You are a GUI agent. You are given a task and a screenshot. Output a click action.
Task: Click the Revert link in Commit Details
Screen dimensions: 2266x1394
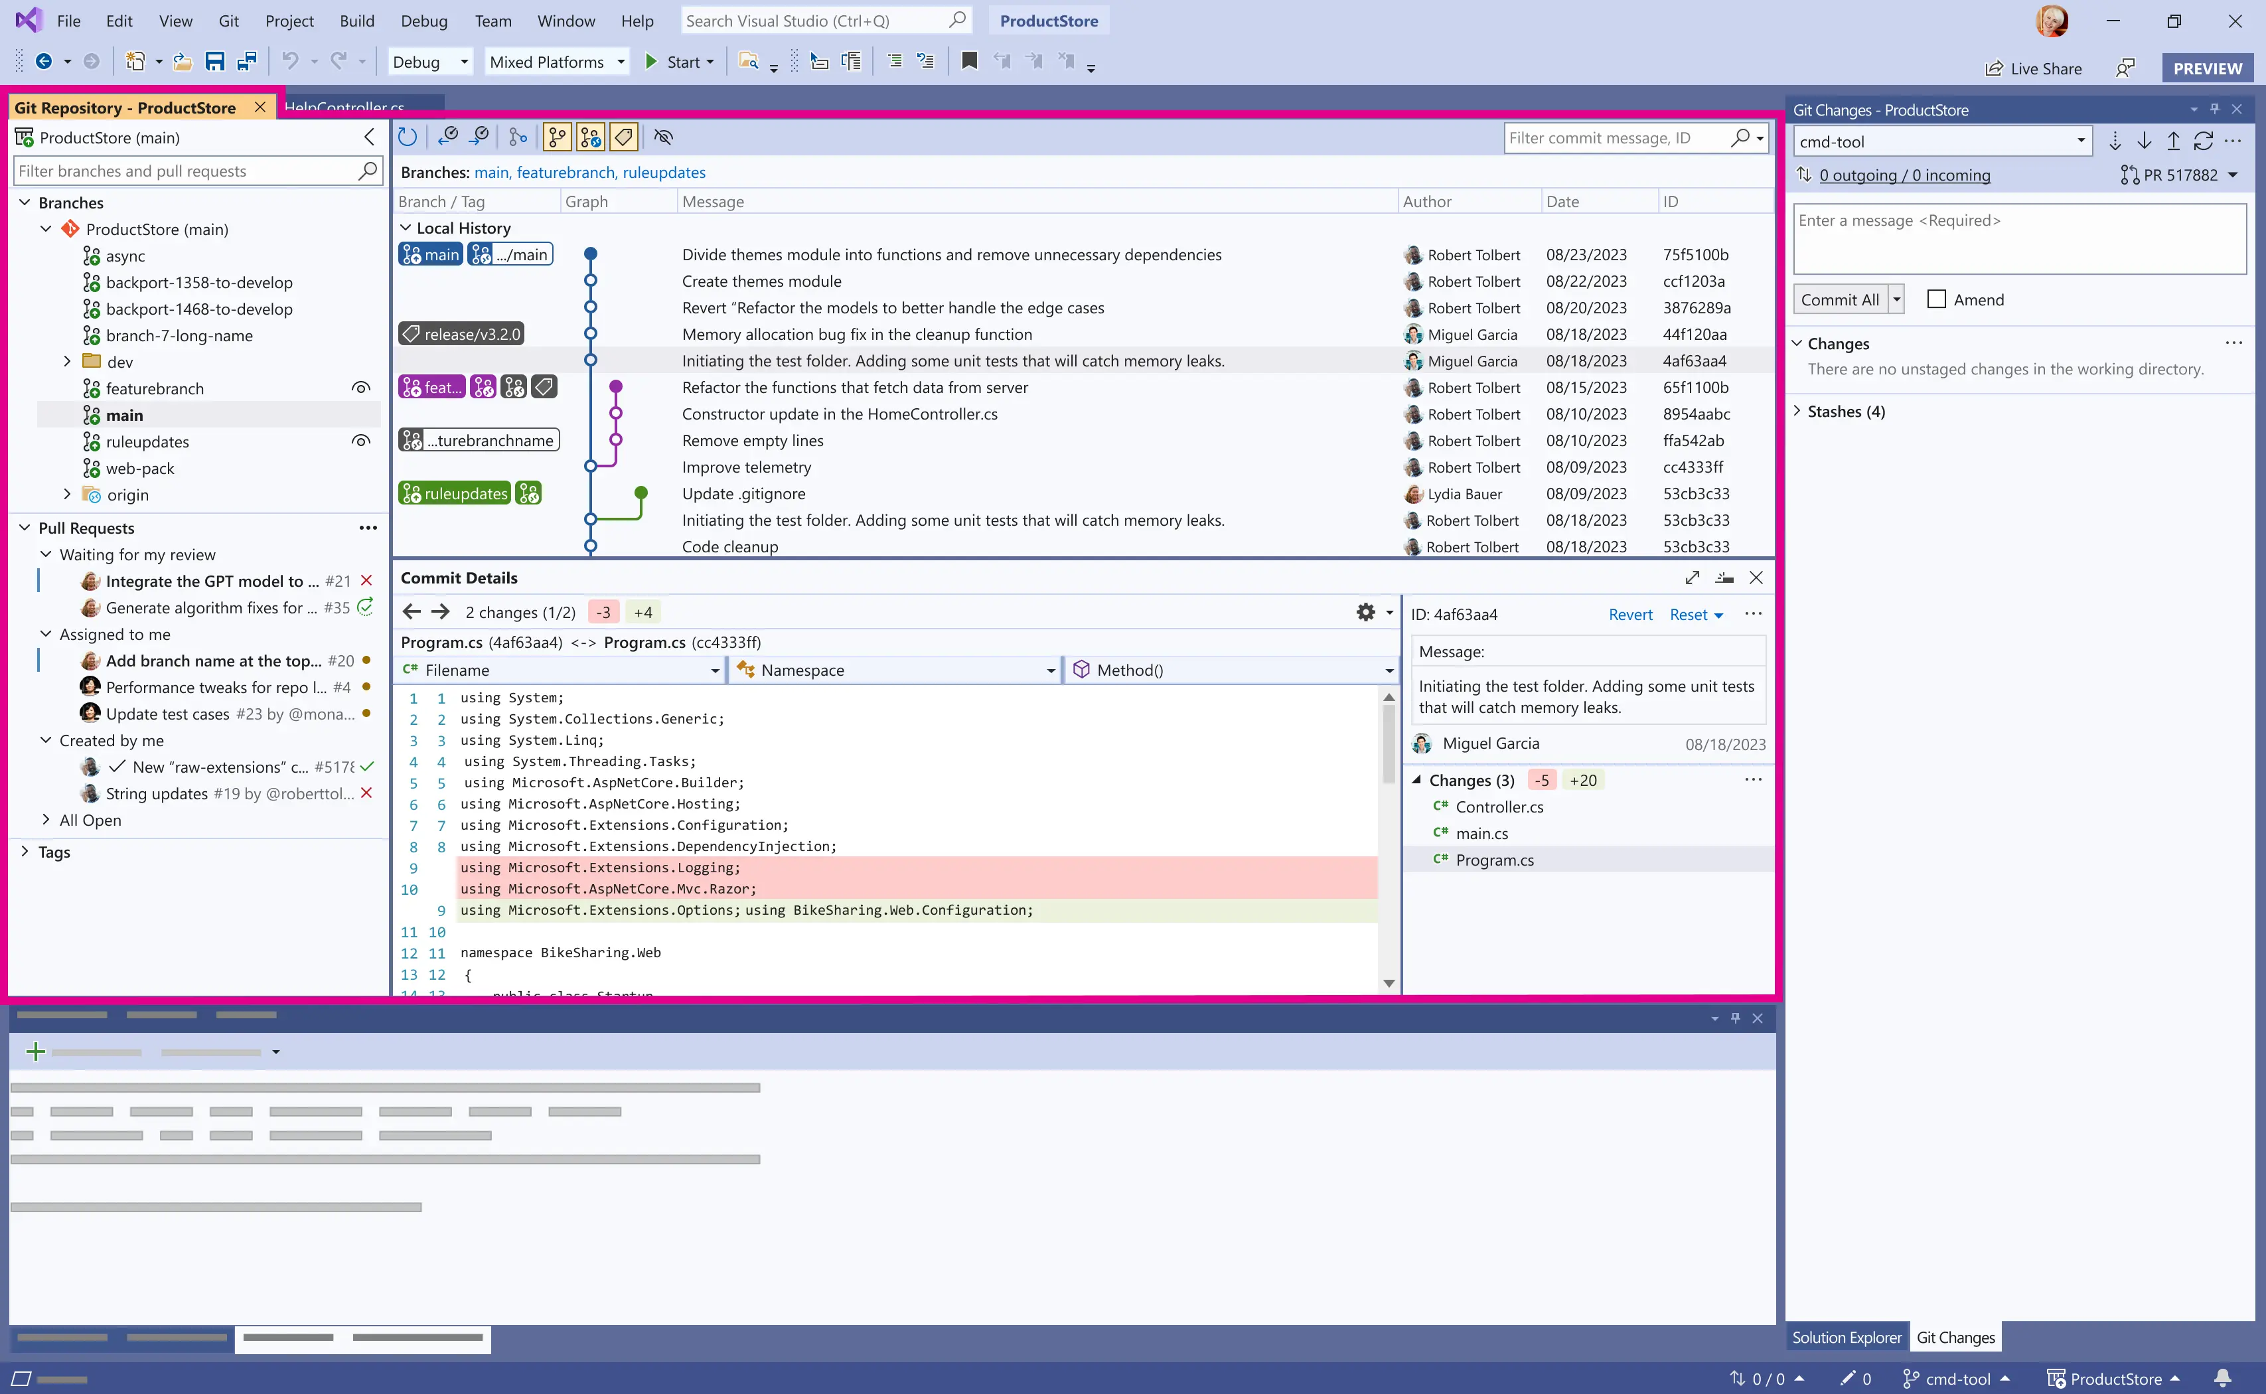[1630, 614]
